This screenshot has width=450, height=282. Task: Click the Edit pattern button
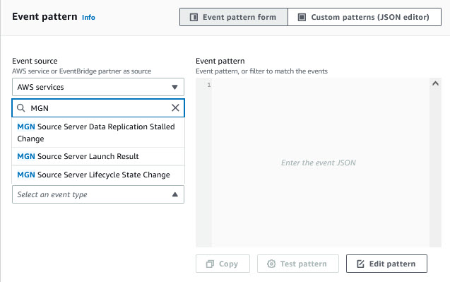386,264
